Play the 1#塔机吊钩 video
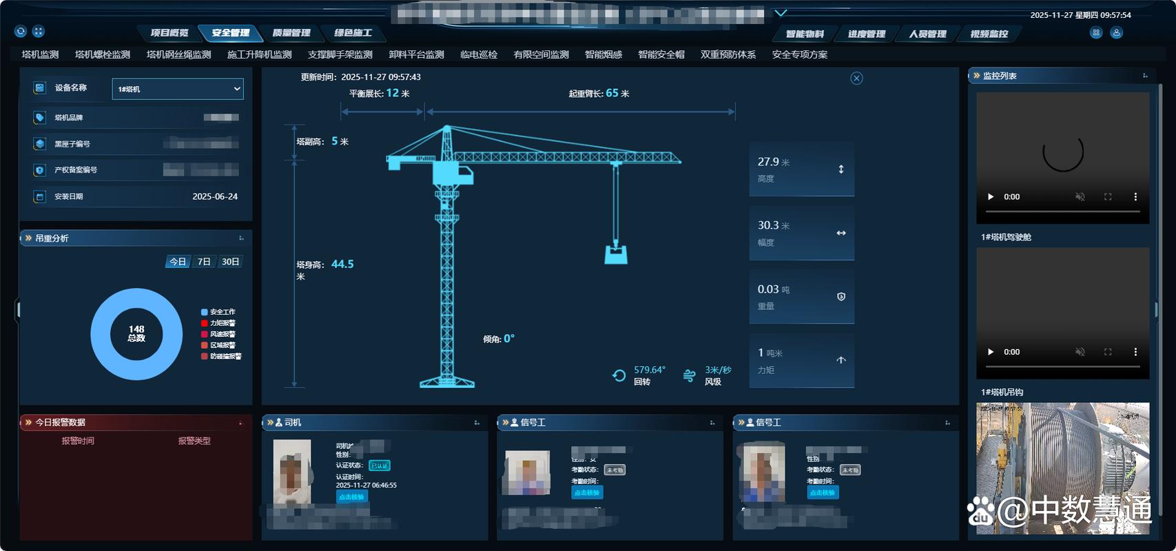The height and width of the screenshot is (551, 1176). click(991, 352)
